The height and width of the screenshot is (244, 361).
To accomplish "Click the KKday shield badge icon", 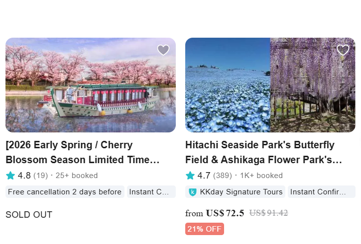I will pyautogui.click(x=193, y=192).
